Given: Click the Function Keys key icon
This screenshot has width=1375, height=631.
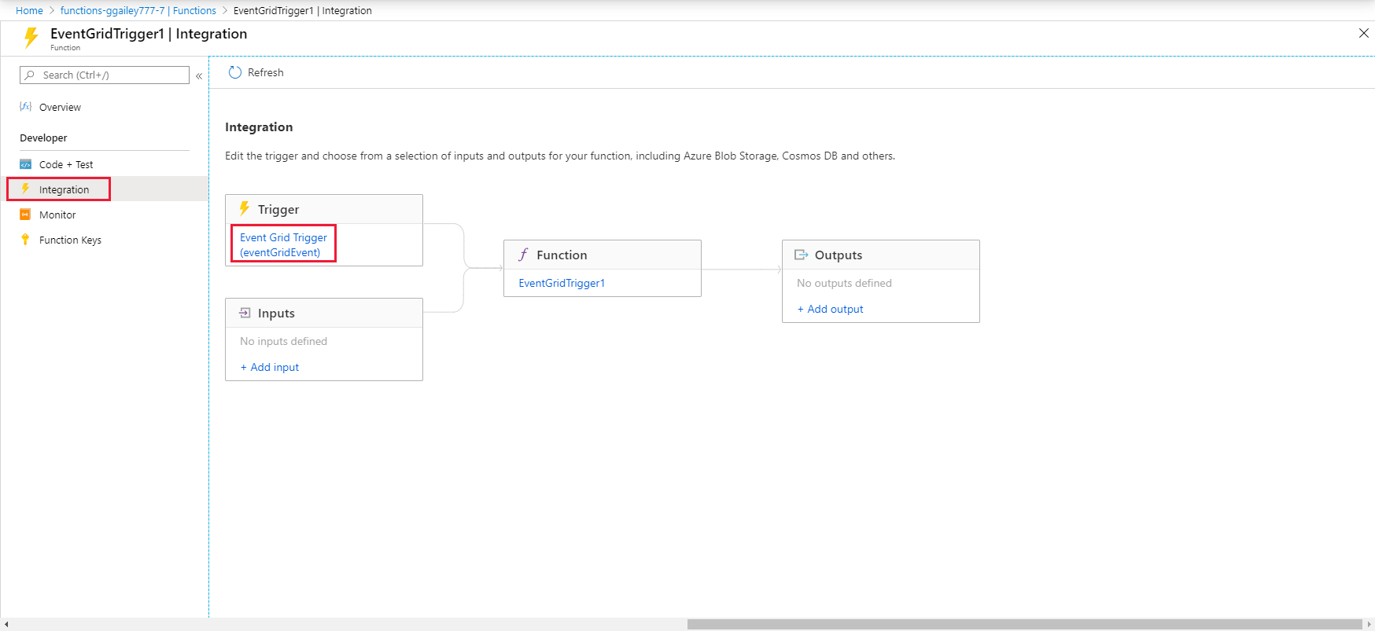Looking at the screenshot, I should point(26,240).
